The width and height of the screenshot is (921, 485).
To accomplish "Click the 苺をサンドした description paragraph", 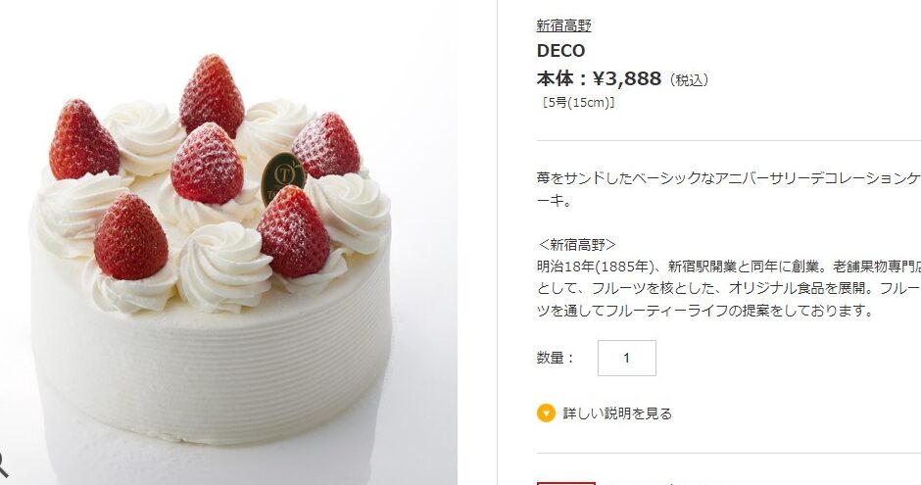I will click(x=728, y=189).
